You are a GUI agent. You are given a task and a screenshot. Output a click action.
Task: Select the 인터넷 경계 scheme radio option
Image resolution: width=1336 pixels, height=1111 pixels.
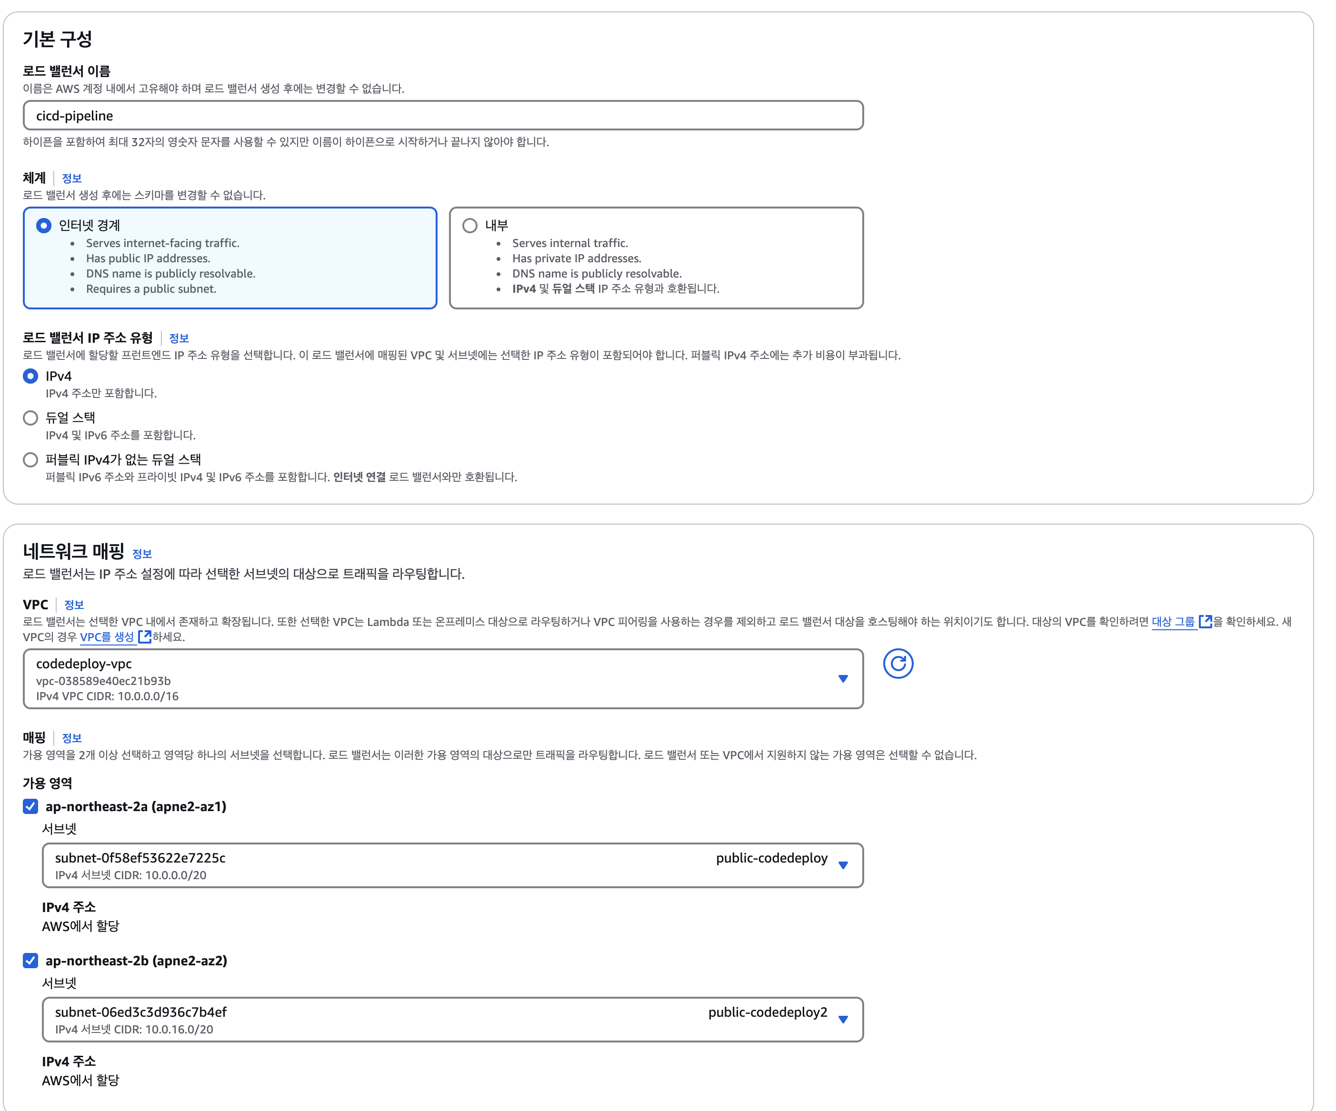(x=44, y=226)
